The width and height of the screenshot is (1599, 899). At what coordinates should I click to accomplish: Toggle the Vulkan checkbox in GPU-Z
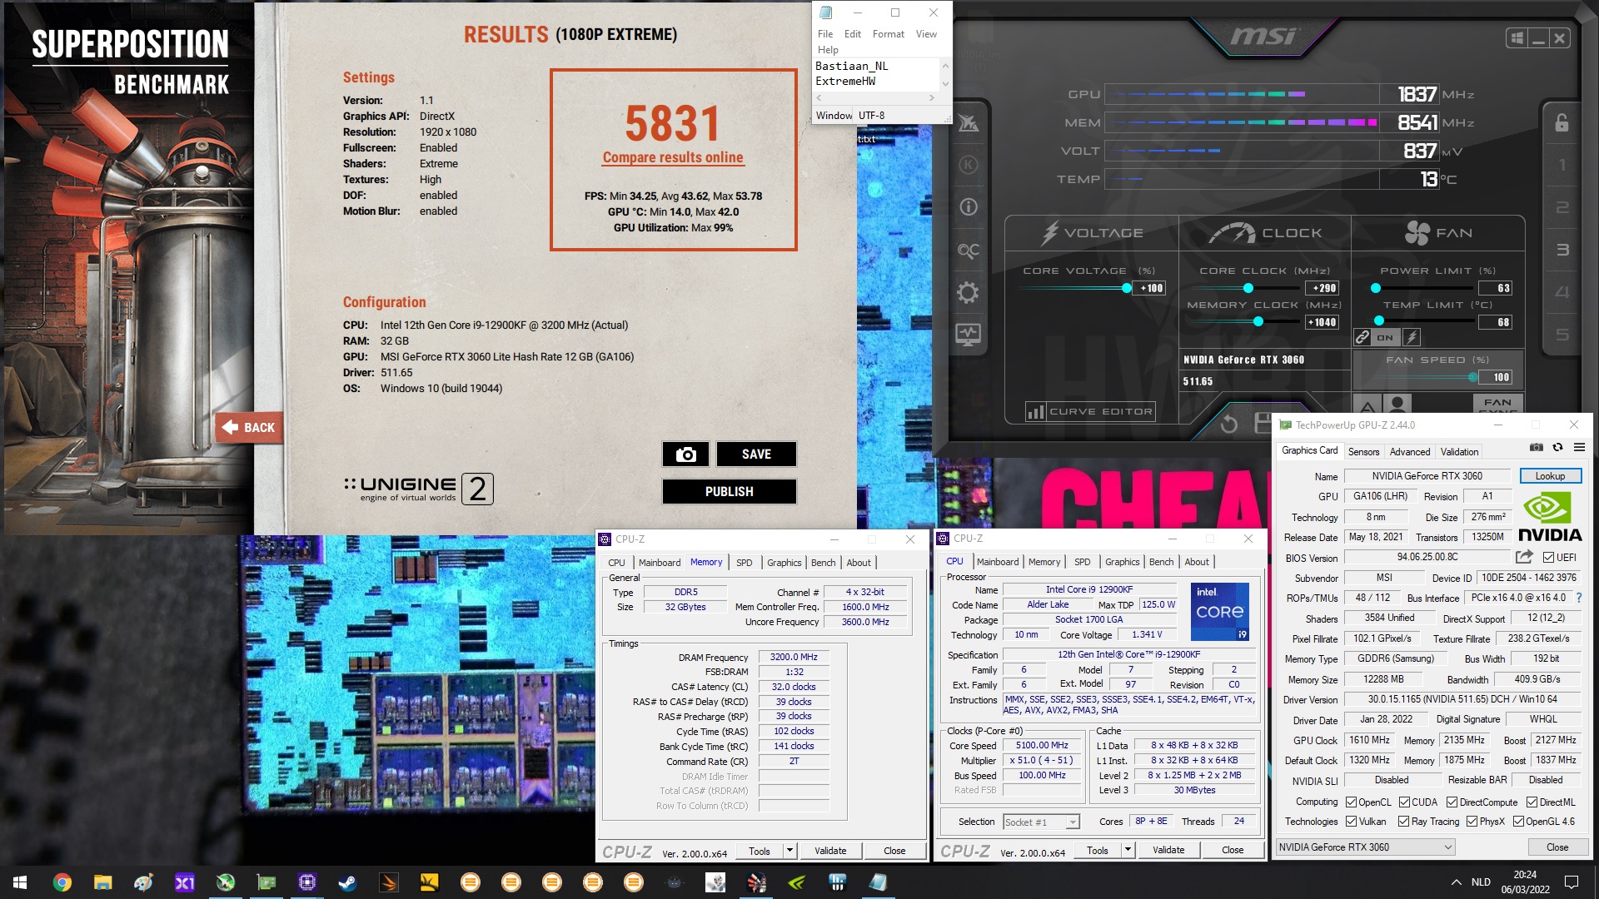tap(1351, 822)
